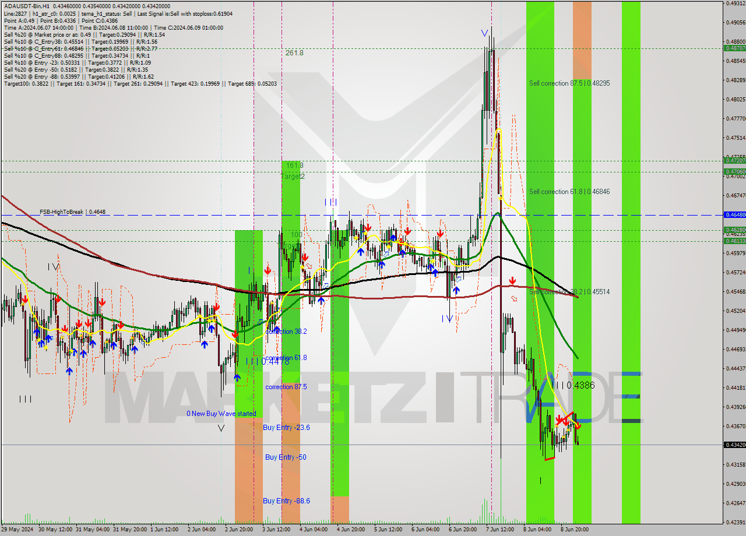This screenshot has width=746, height=536.
Task: Select the Sell correction 87.5 label
Action: coord(569,83)
